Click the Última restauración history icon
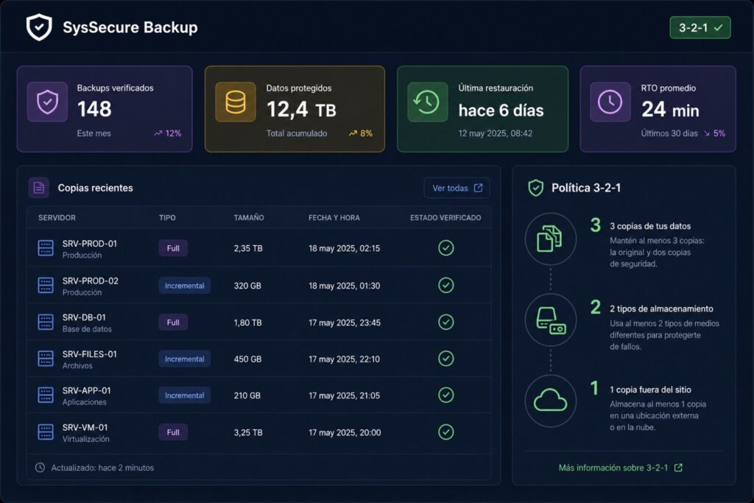The width and height of the screenshot is (754, 503). (x=428, y=102)
